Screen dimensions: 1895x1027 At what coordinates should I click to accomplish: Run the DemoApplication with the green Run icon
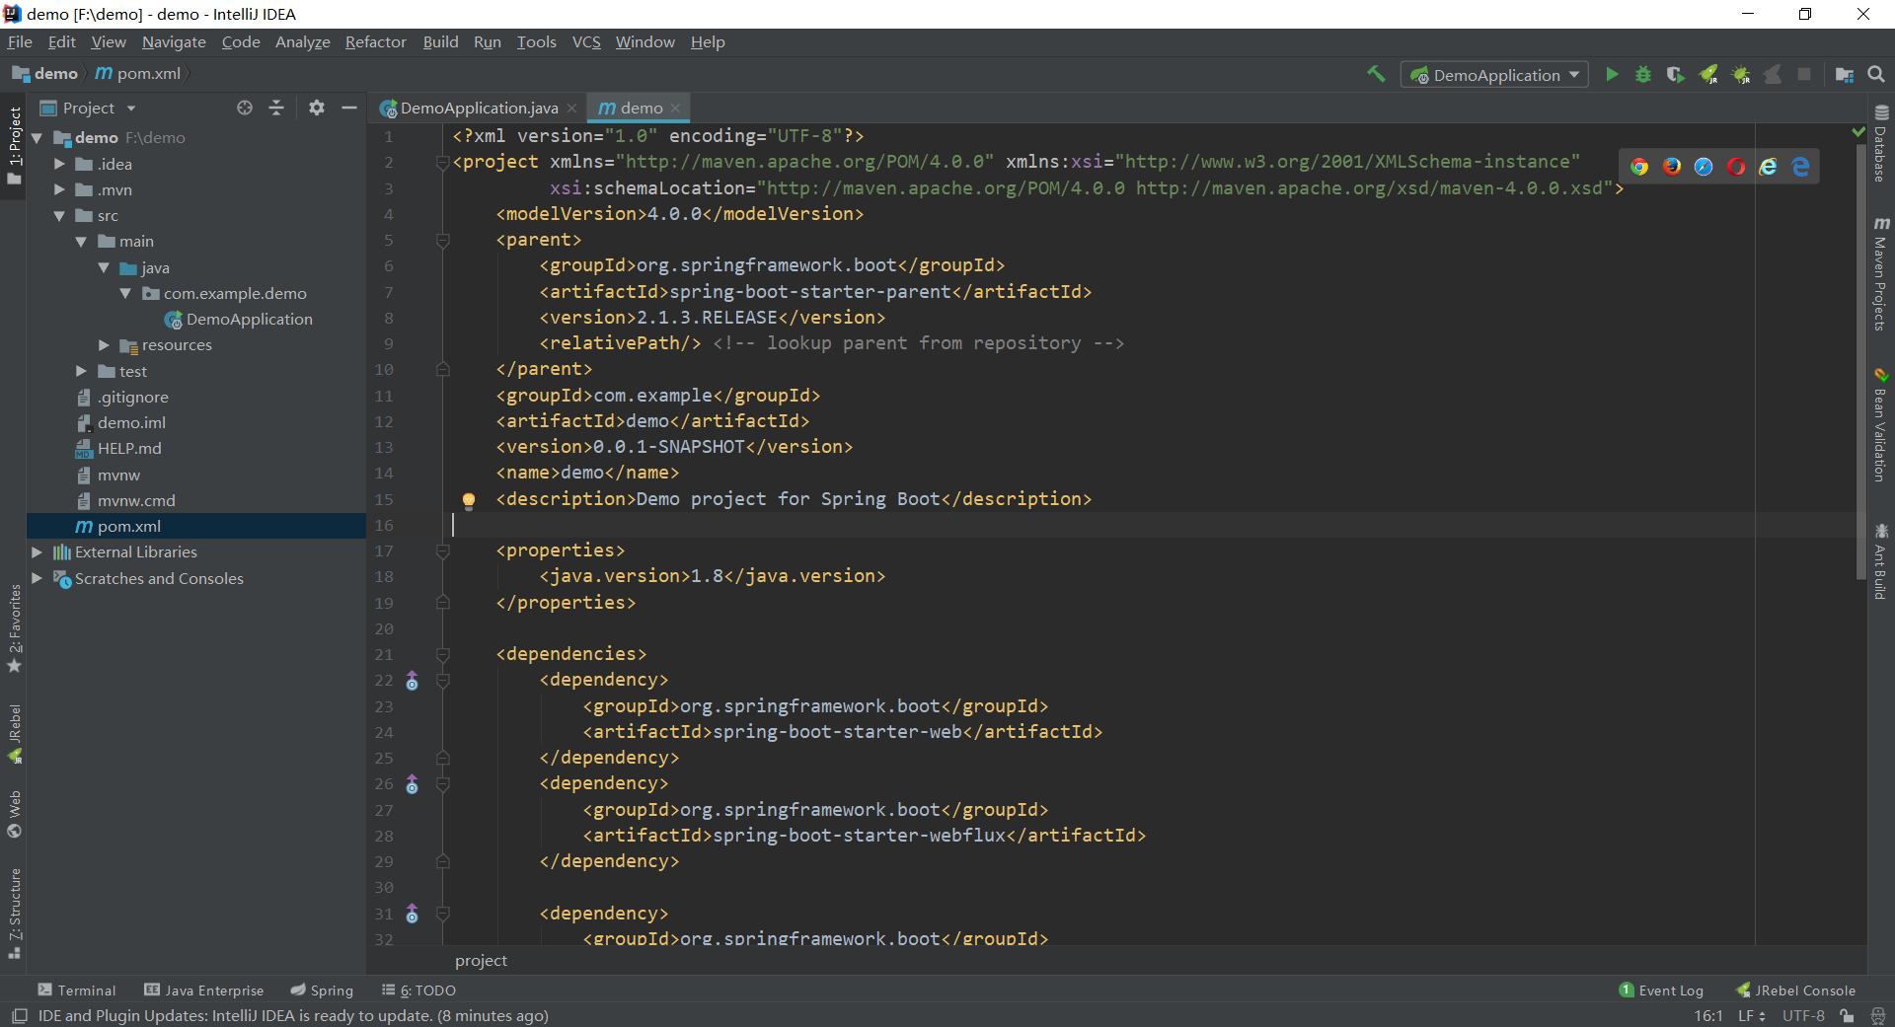[x=1612, y=74]
